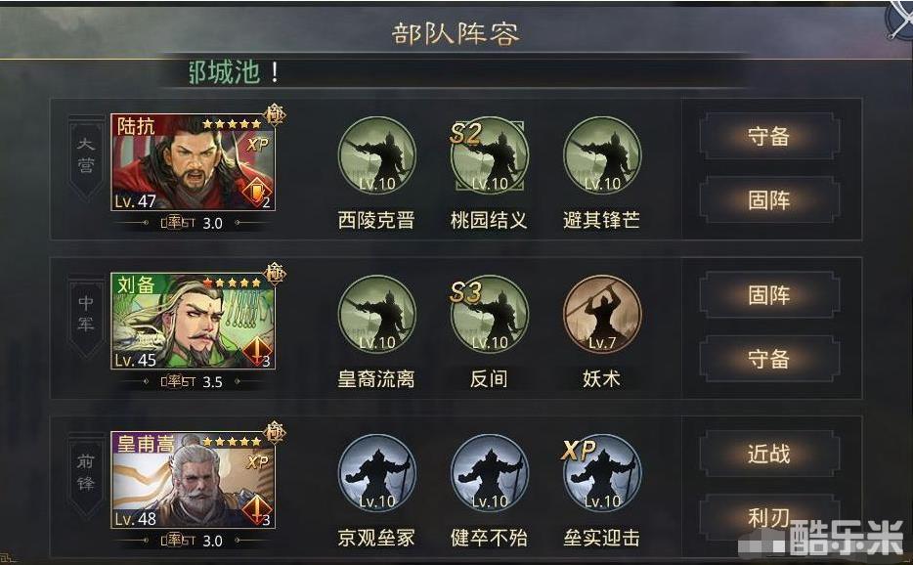Select the 西陵克晋 skill icon

pyautogui.click(x=376, y=155)
